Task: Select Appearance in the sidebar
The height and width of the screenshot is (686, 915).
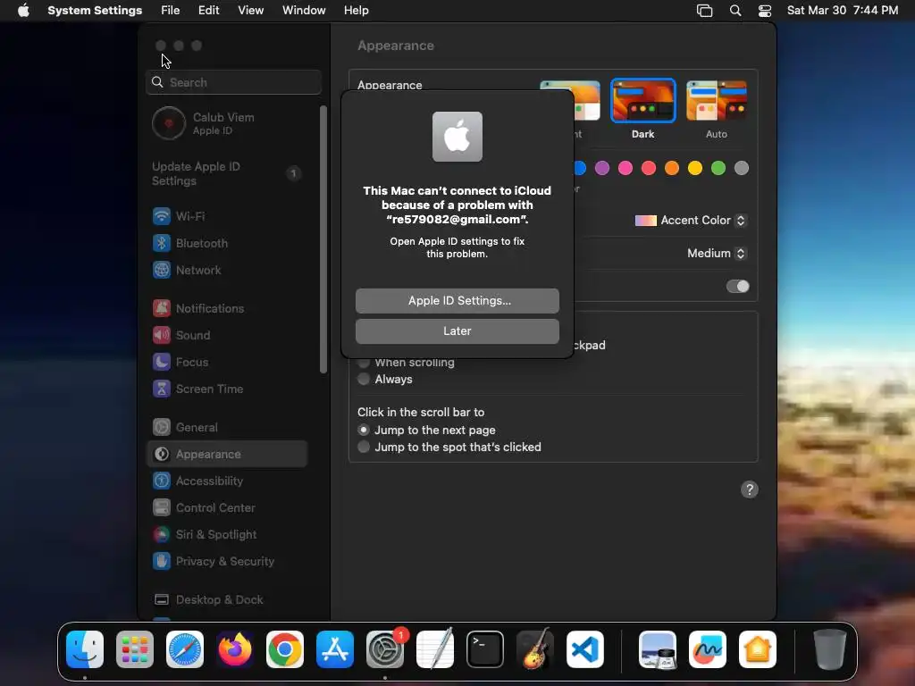Action: pos(226,454)
